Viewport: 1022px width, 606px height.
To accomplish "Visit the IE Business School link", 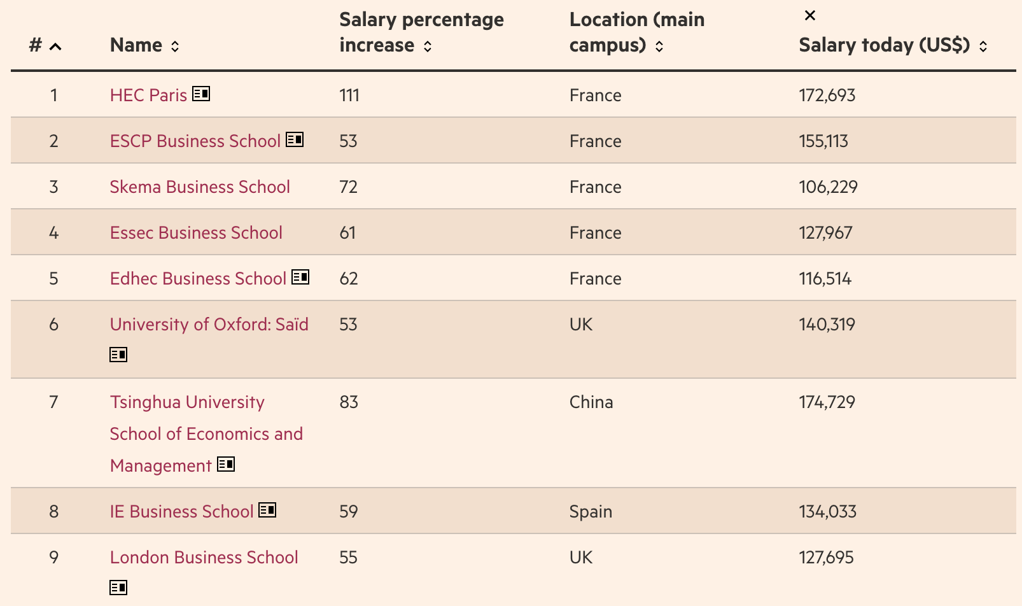I will [x=181, y=512].
